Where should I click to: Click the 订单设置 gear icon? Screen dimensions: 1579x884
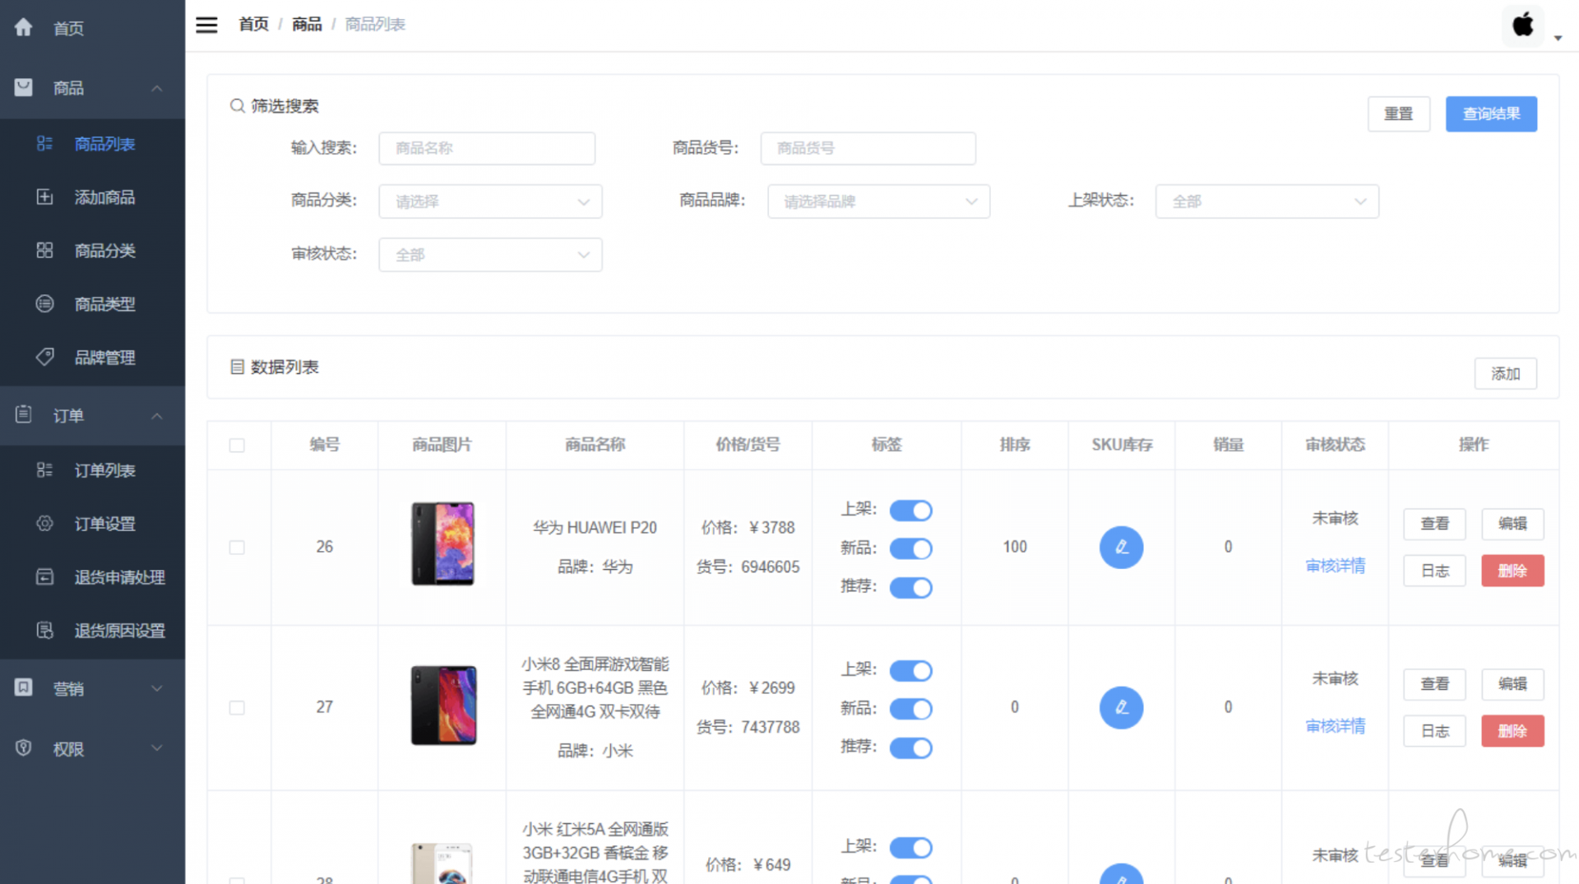point(44,523)
